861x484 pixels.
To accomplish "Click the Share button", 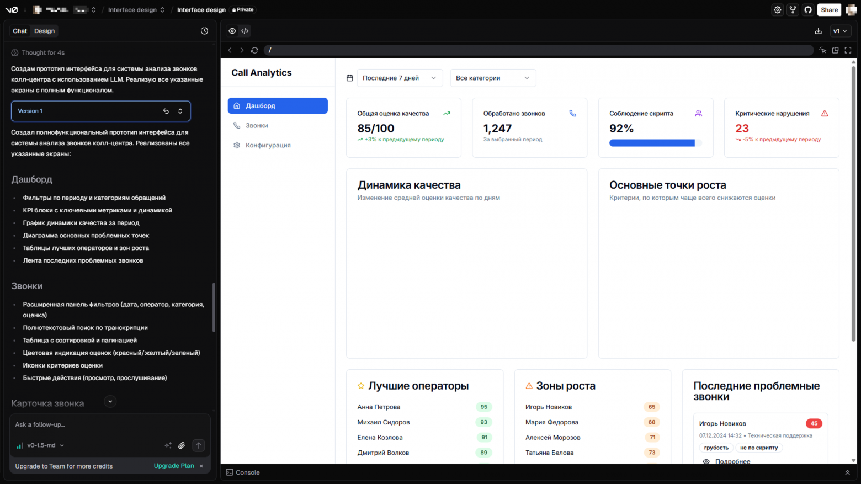I will [829, 10].
